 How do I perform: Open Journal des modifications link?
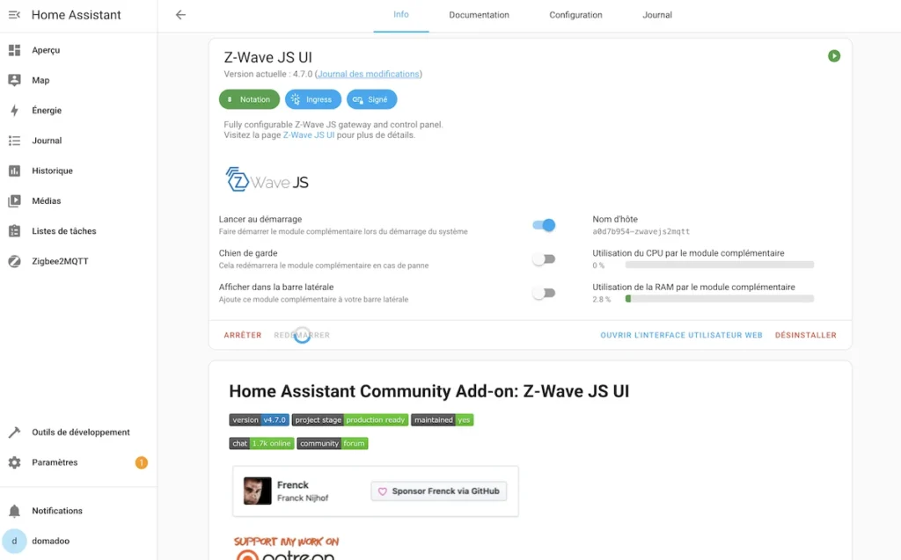point(369,74)
